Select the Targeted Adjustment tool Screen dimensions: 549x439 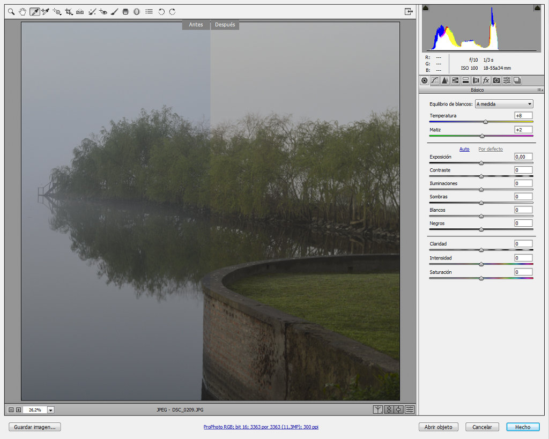(x=57, y=12)
